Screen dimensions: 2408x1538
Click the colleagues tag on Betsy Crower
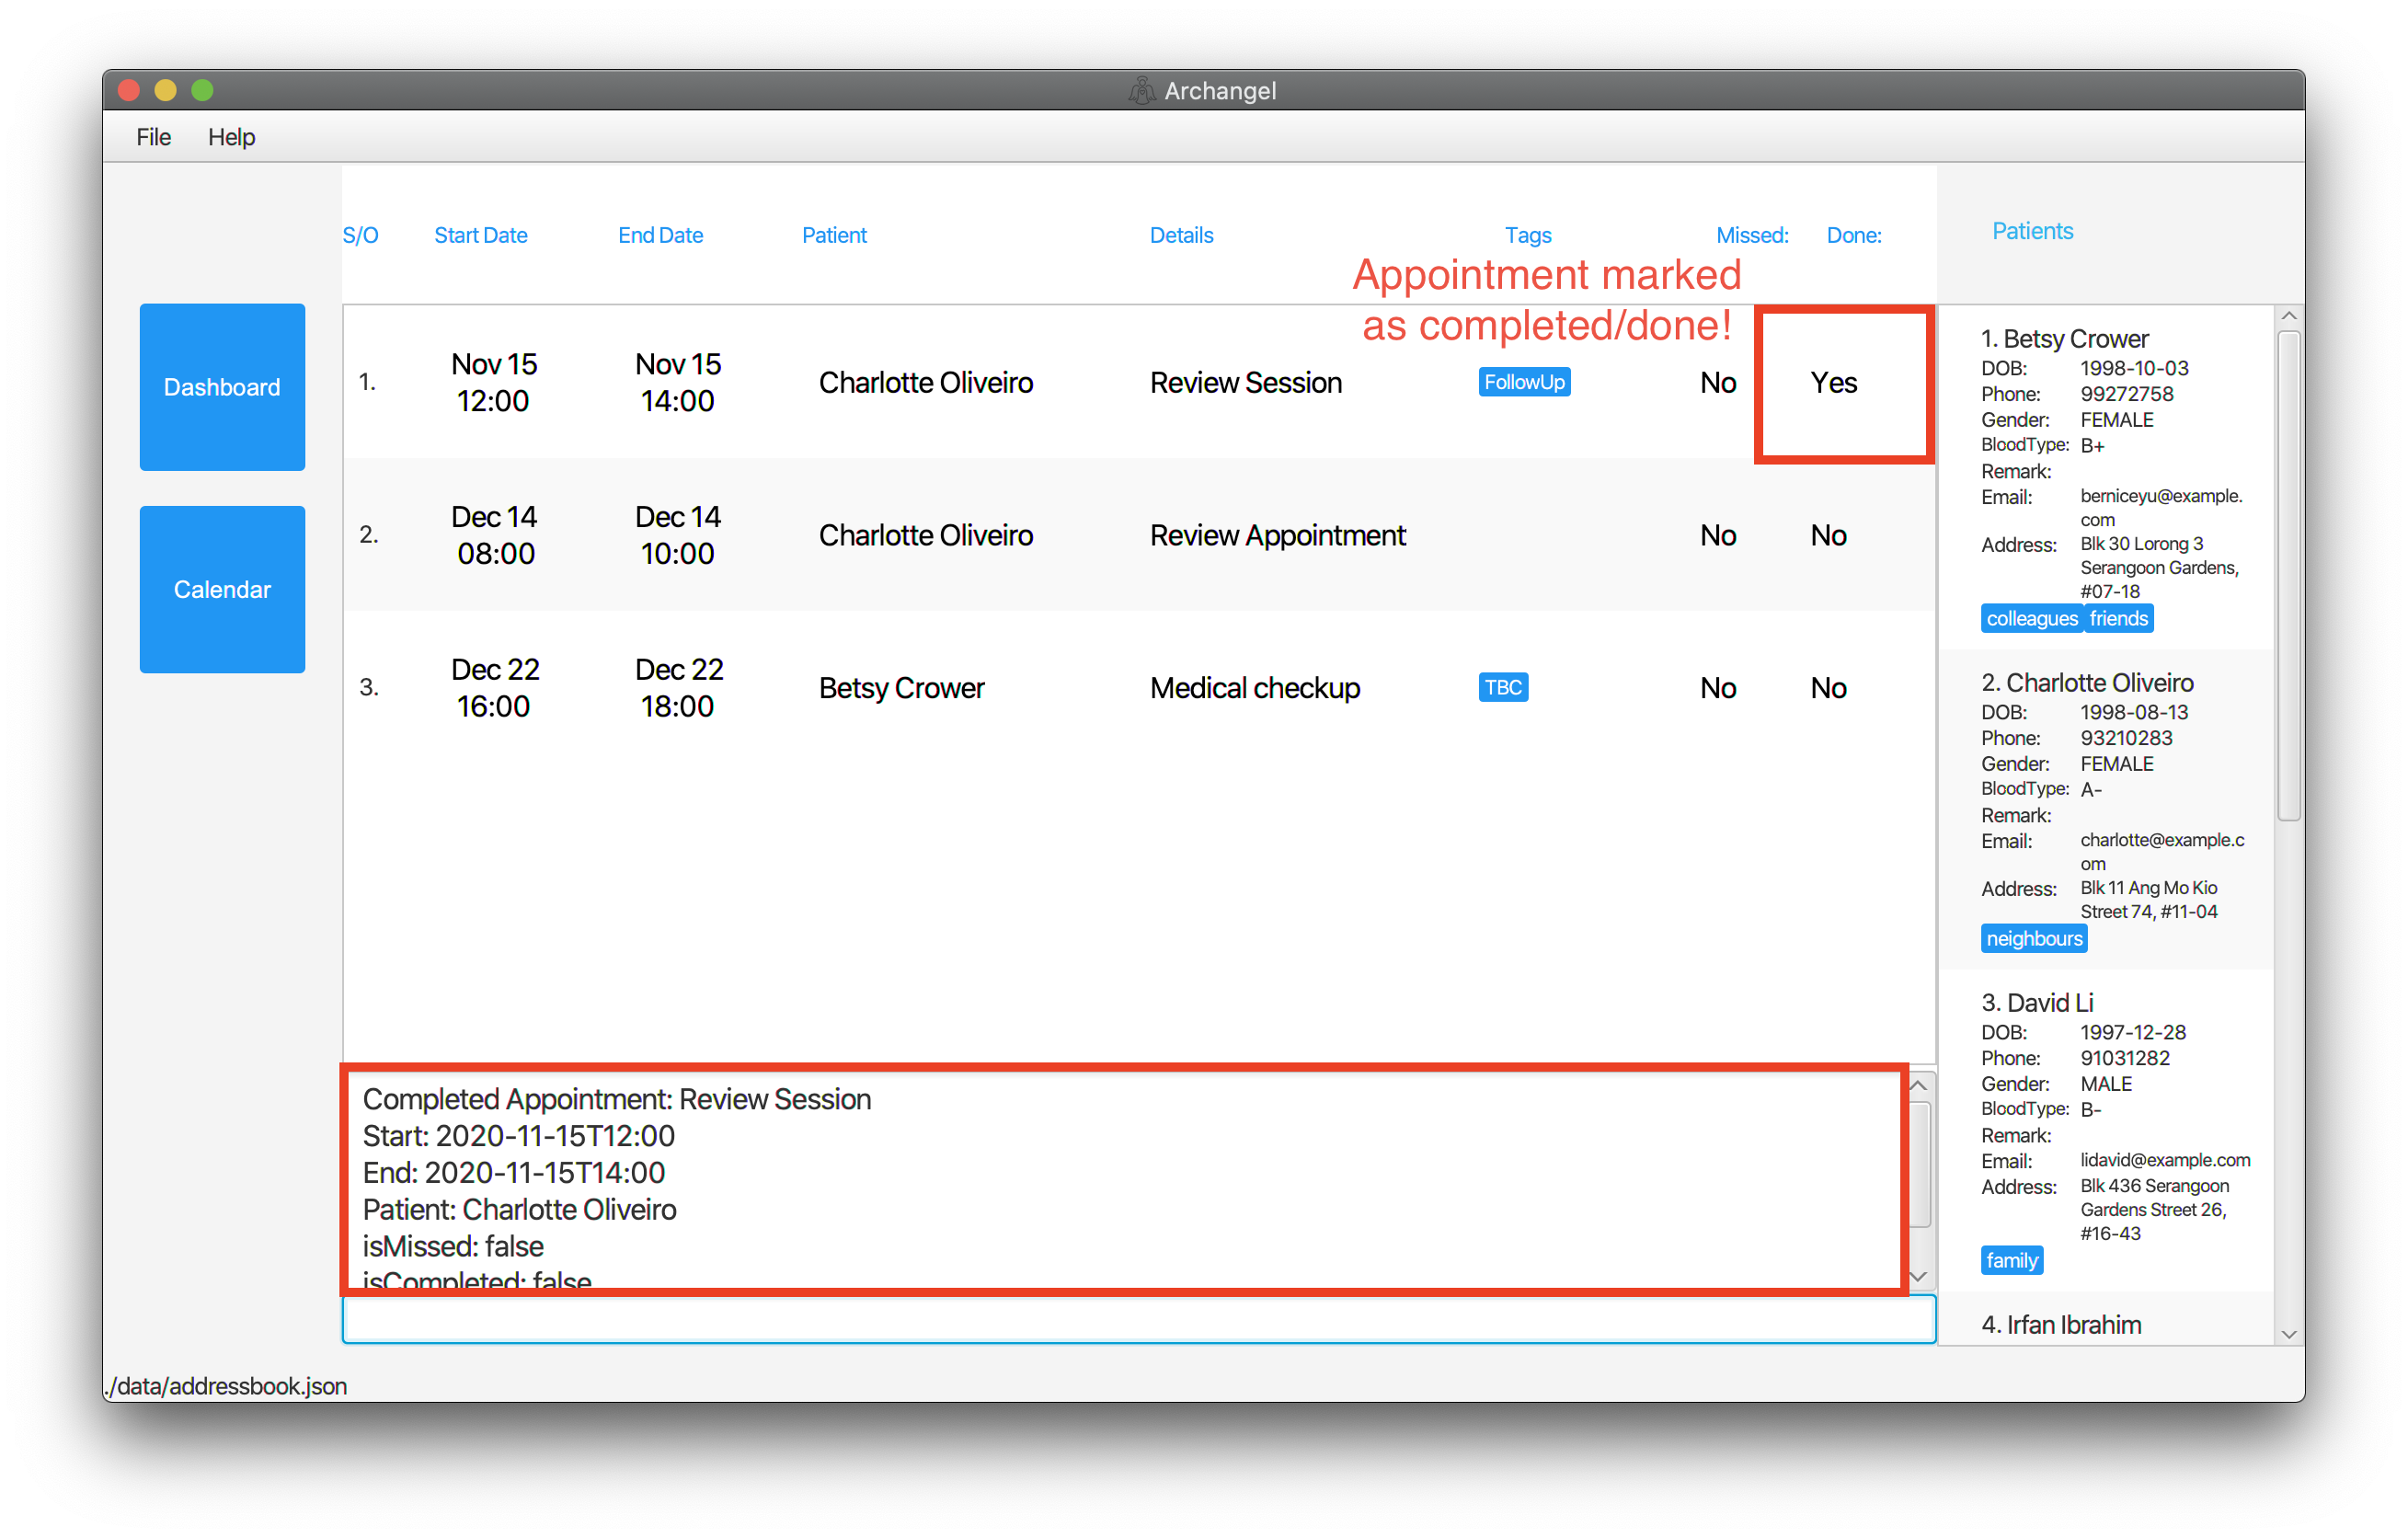2031,618
